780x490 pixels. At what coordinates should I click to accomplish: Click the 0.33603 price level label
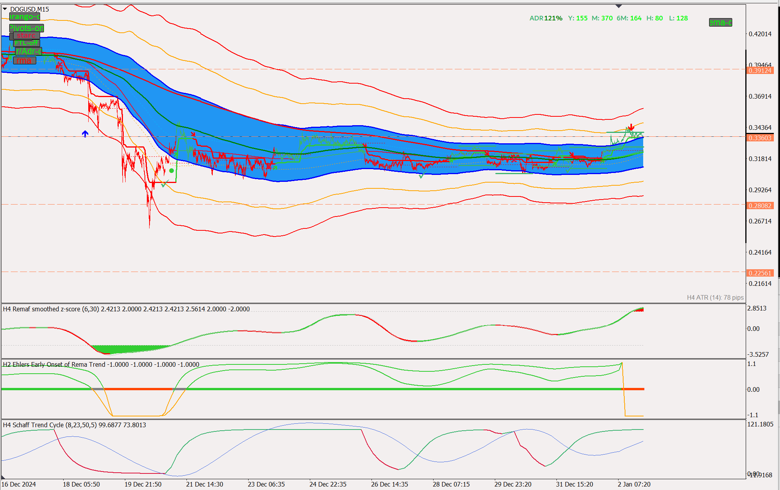click(x=760, y=138)
